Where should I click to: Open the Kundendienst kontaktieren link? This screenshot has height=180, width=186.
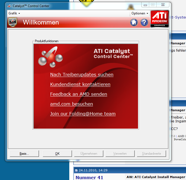80,85
